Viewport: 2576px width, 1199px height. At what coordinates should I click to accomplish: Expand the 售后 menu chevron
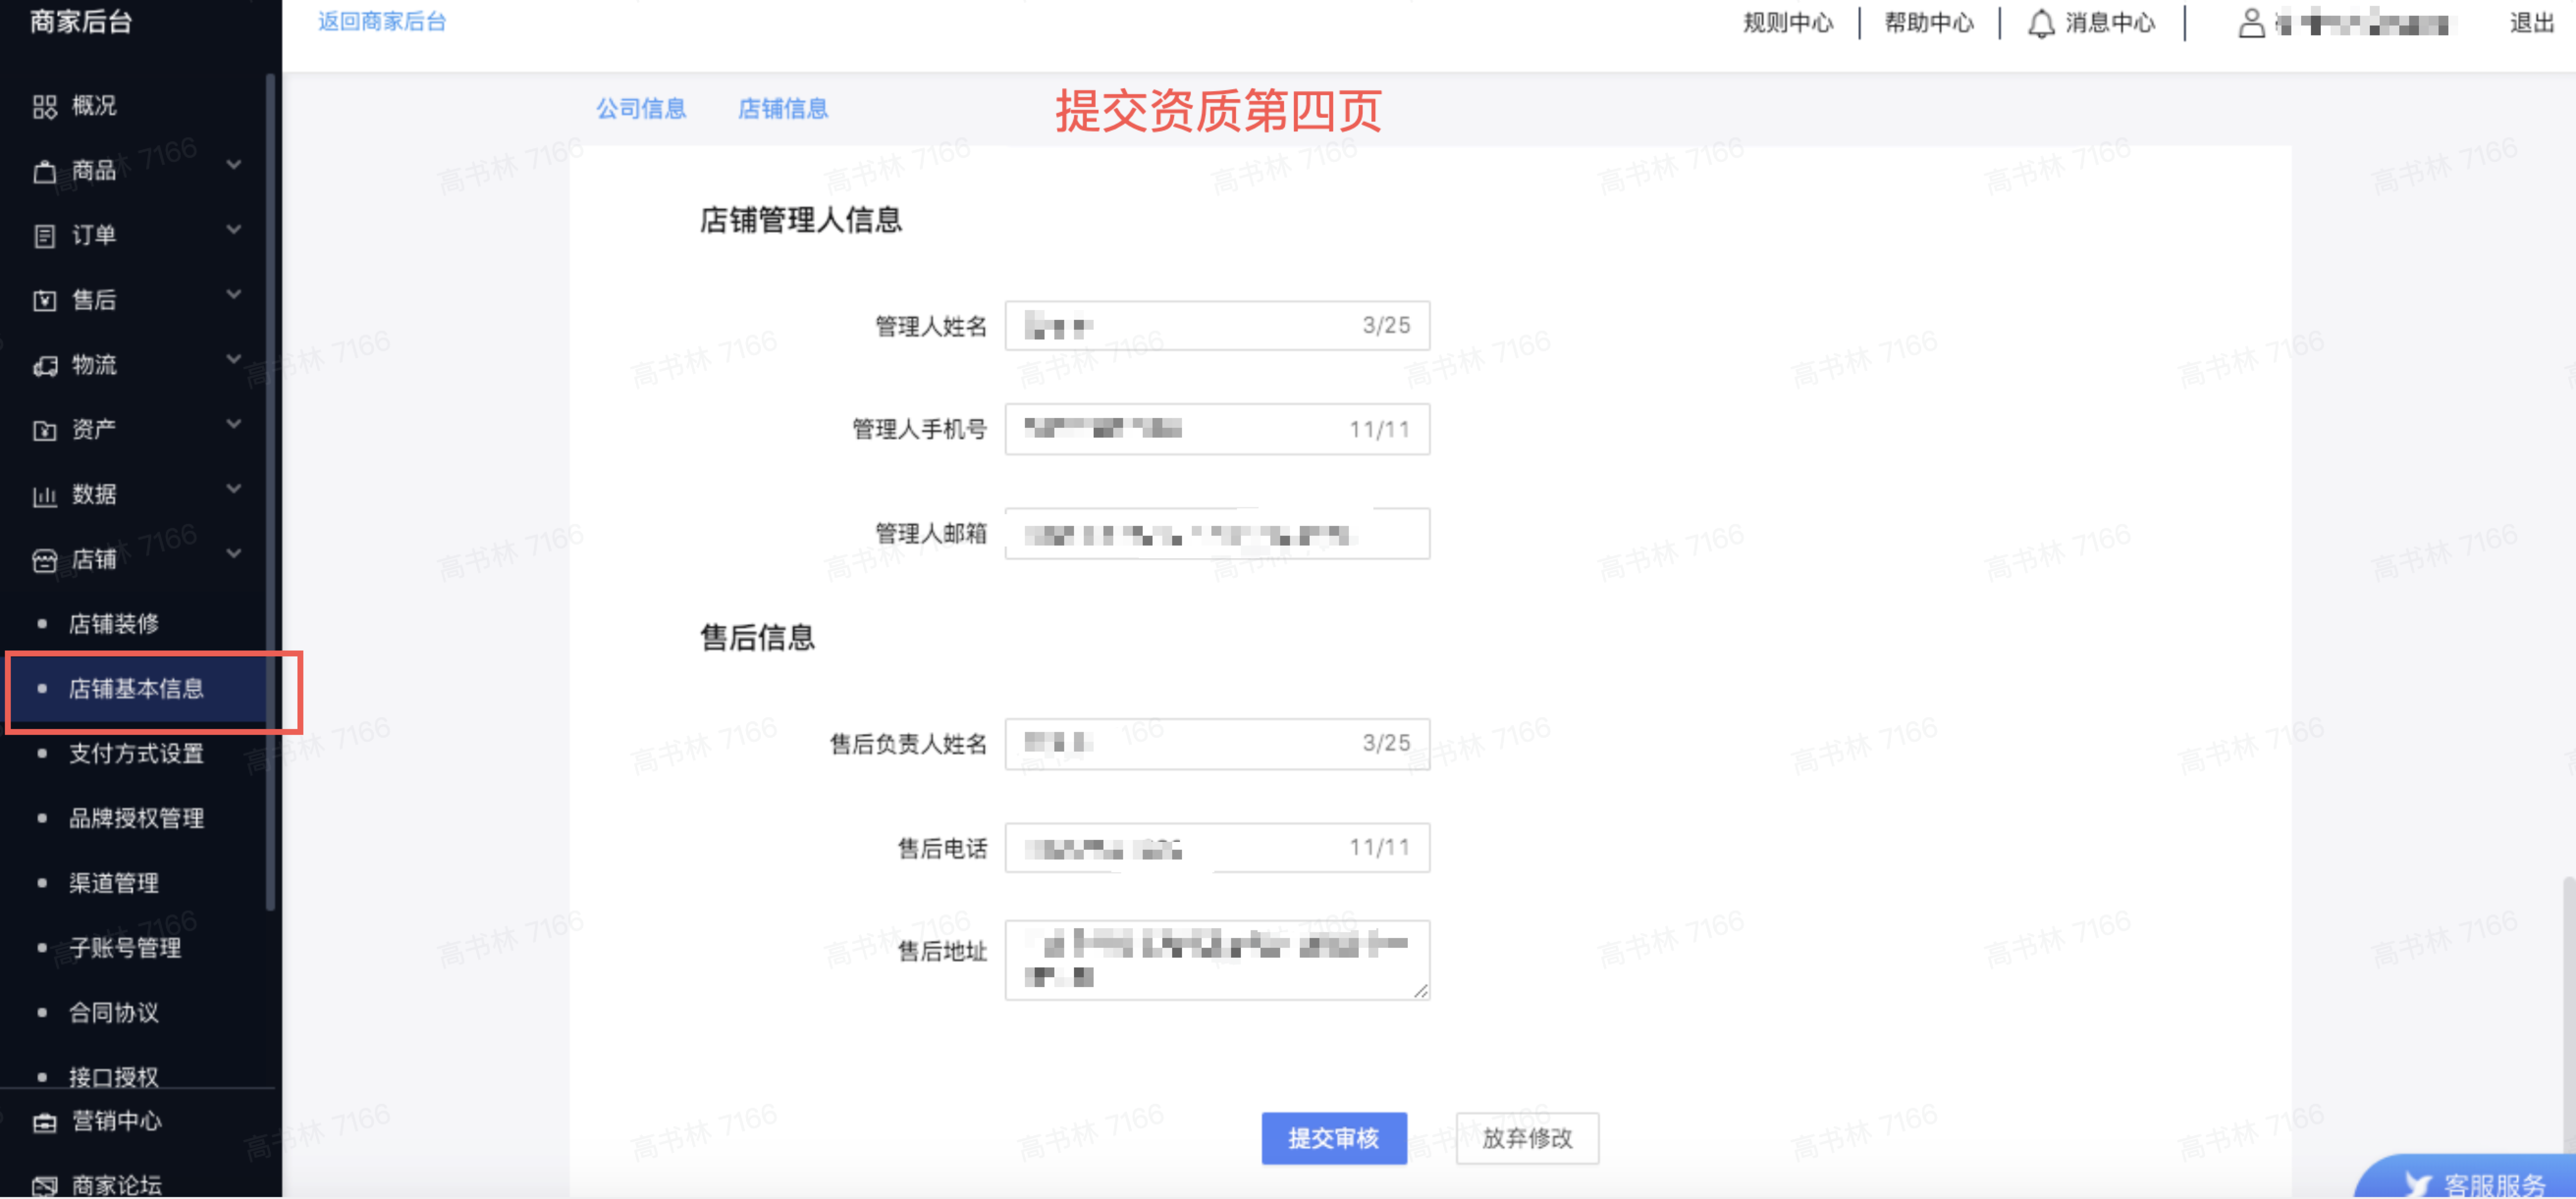[234, 294]
